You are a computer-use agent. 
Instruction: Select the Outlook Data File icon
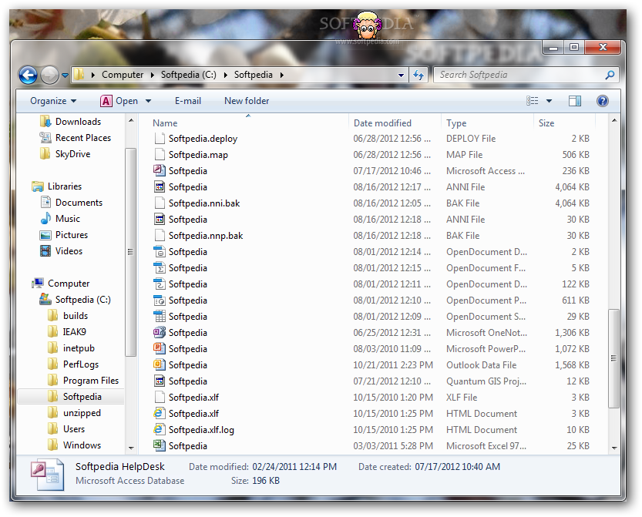click(x=160, y=364)
